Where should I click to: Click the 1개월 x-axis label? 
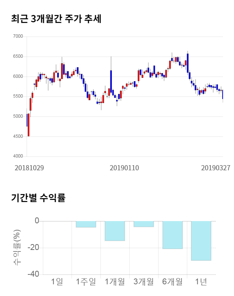[115, 282]
